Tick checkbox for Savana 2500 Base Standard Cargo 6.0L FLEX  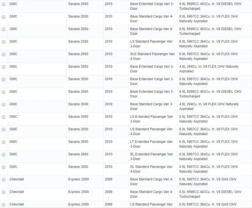(4, 17)
